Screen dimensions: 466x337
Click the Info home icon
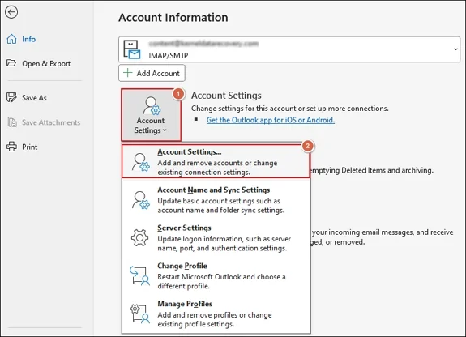pos(11,39)
